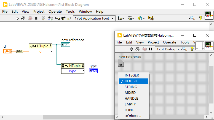Click the Step Over button

[x=63, y=18]
